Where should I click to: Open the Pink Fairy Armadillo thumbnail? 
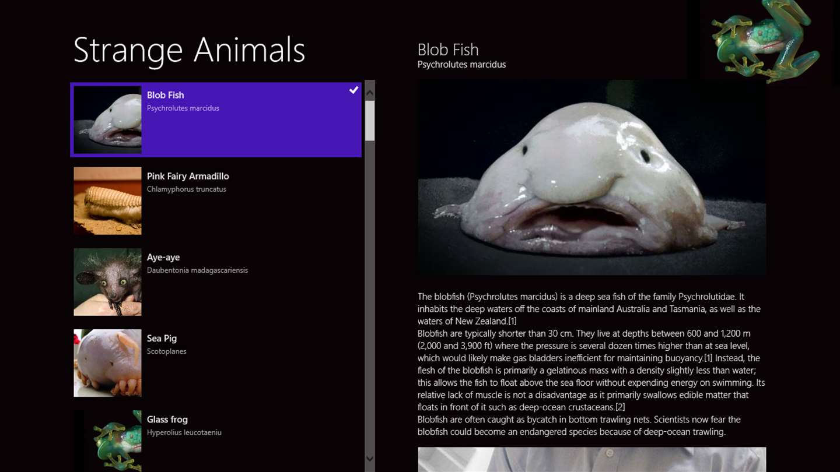107,200
